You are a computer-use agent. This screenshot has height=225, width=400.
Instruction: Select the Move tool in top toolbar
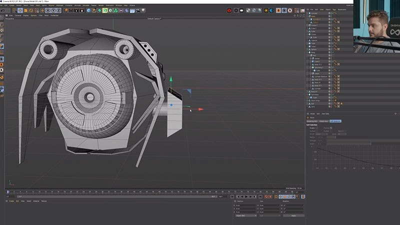pos(20,10)
